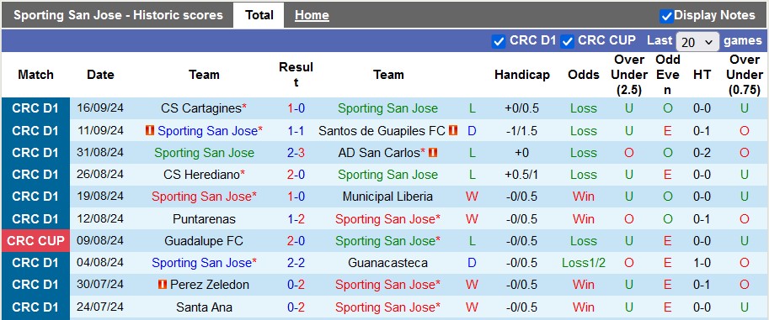The image size is (769, 320).
Task: Open Guadalupe FC team link
Action: 204,241
